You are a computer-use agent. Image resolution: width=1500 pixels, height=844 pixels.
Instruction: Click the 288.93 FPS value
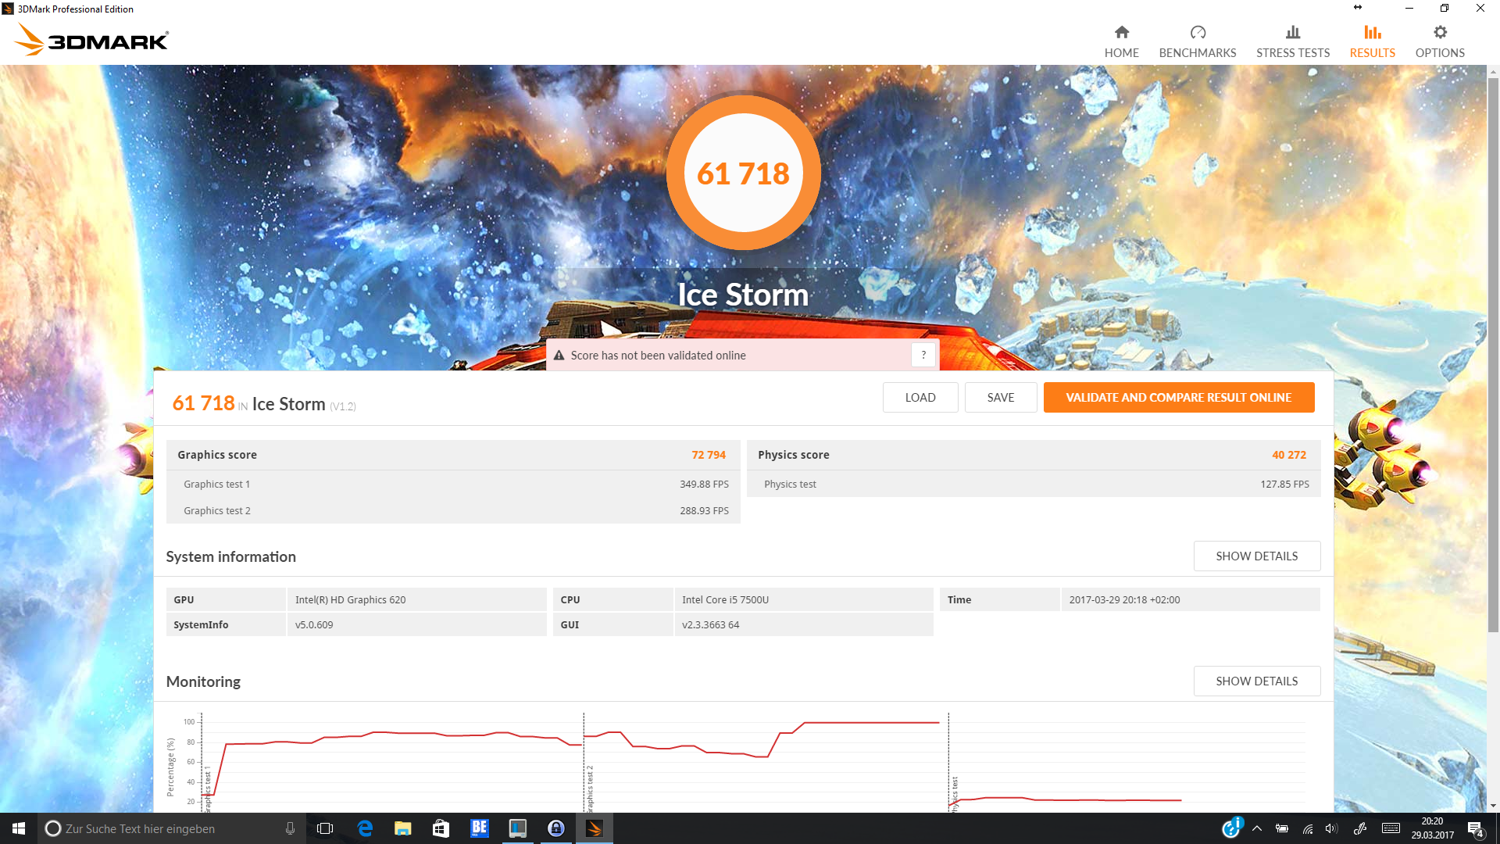point(704,511)
